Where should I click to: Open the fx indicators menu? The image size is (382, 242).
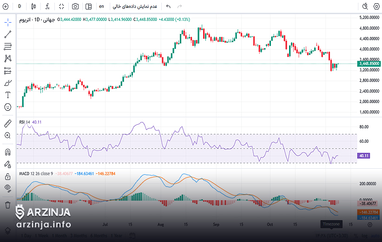(x=47, y=6)
